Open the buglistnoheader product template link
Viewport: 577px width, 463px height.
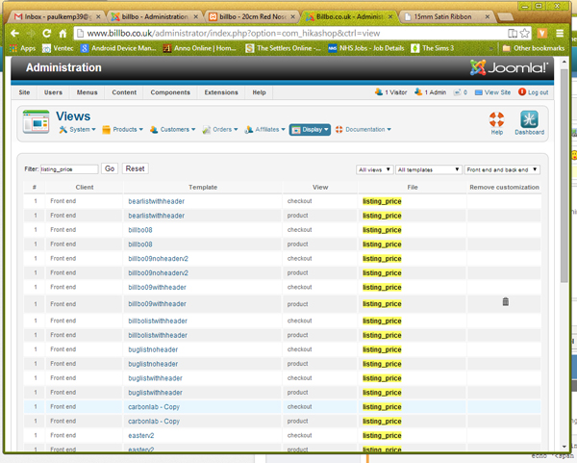click(153, 364)
